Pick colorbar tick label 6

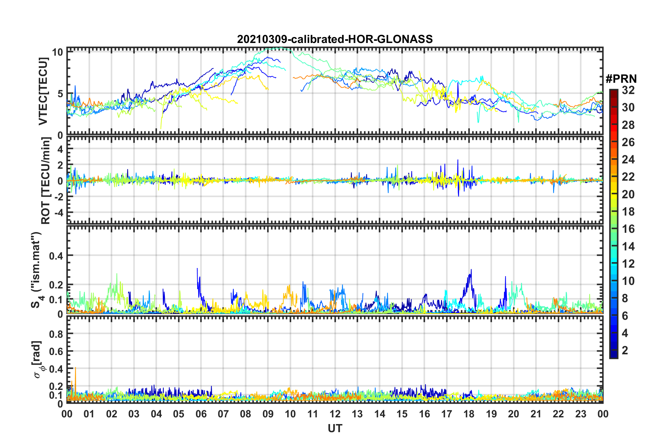click(625, 316)
